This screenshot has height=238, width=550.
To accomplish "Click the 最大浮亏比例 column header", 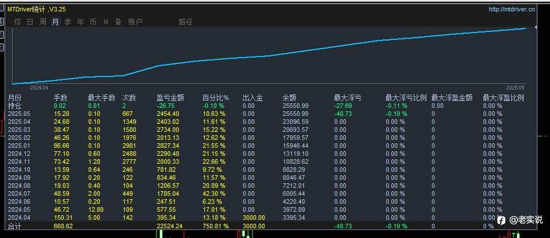I will [x=406, y=98].
